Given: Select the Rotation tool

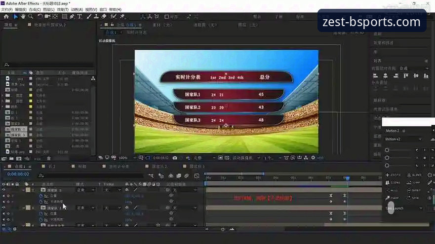Looking at the screenshot, I should pos(40,17).
